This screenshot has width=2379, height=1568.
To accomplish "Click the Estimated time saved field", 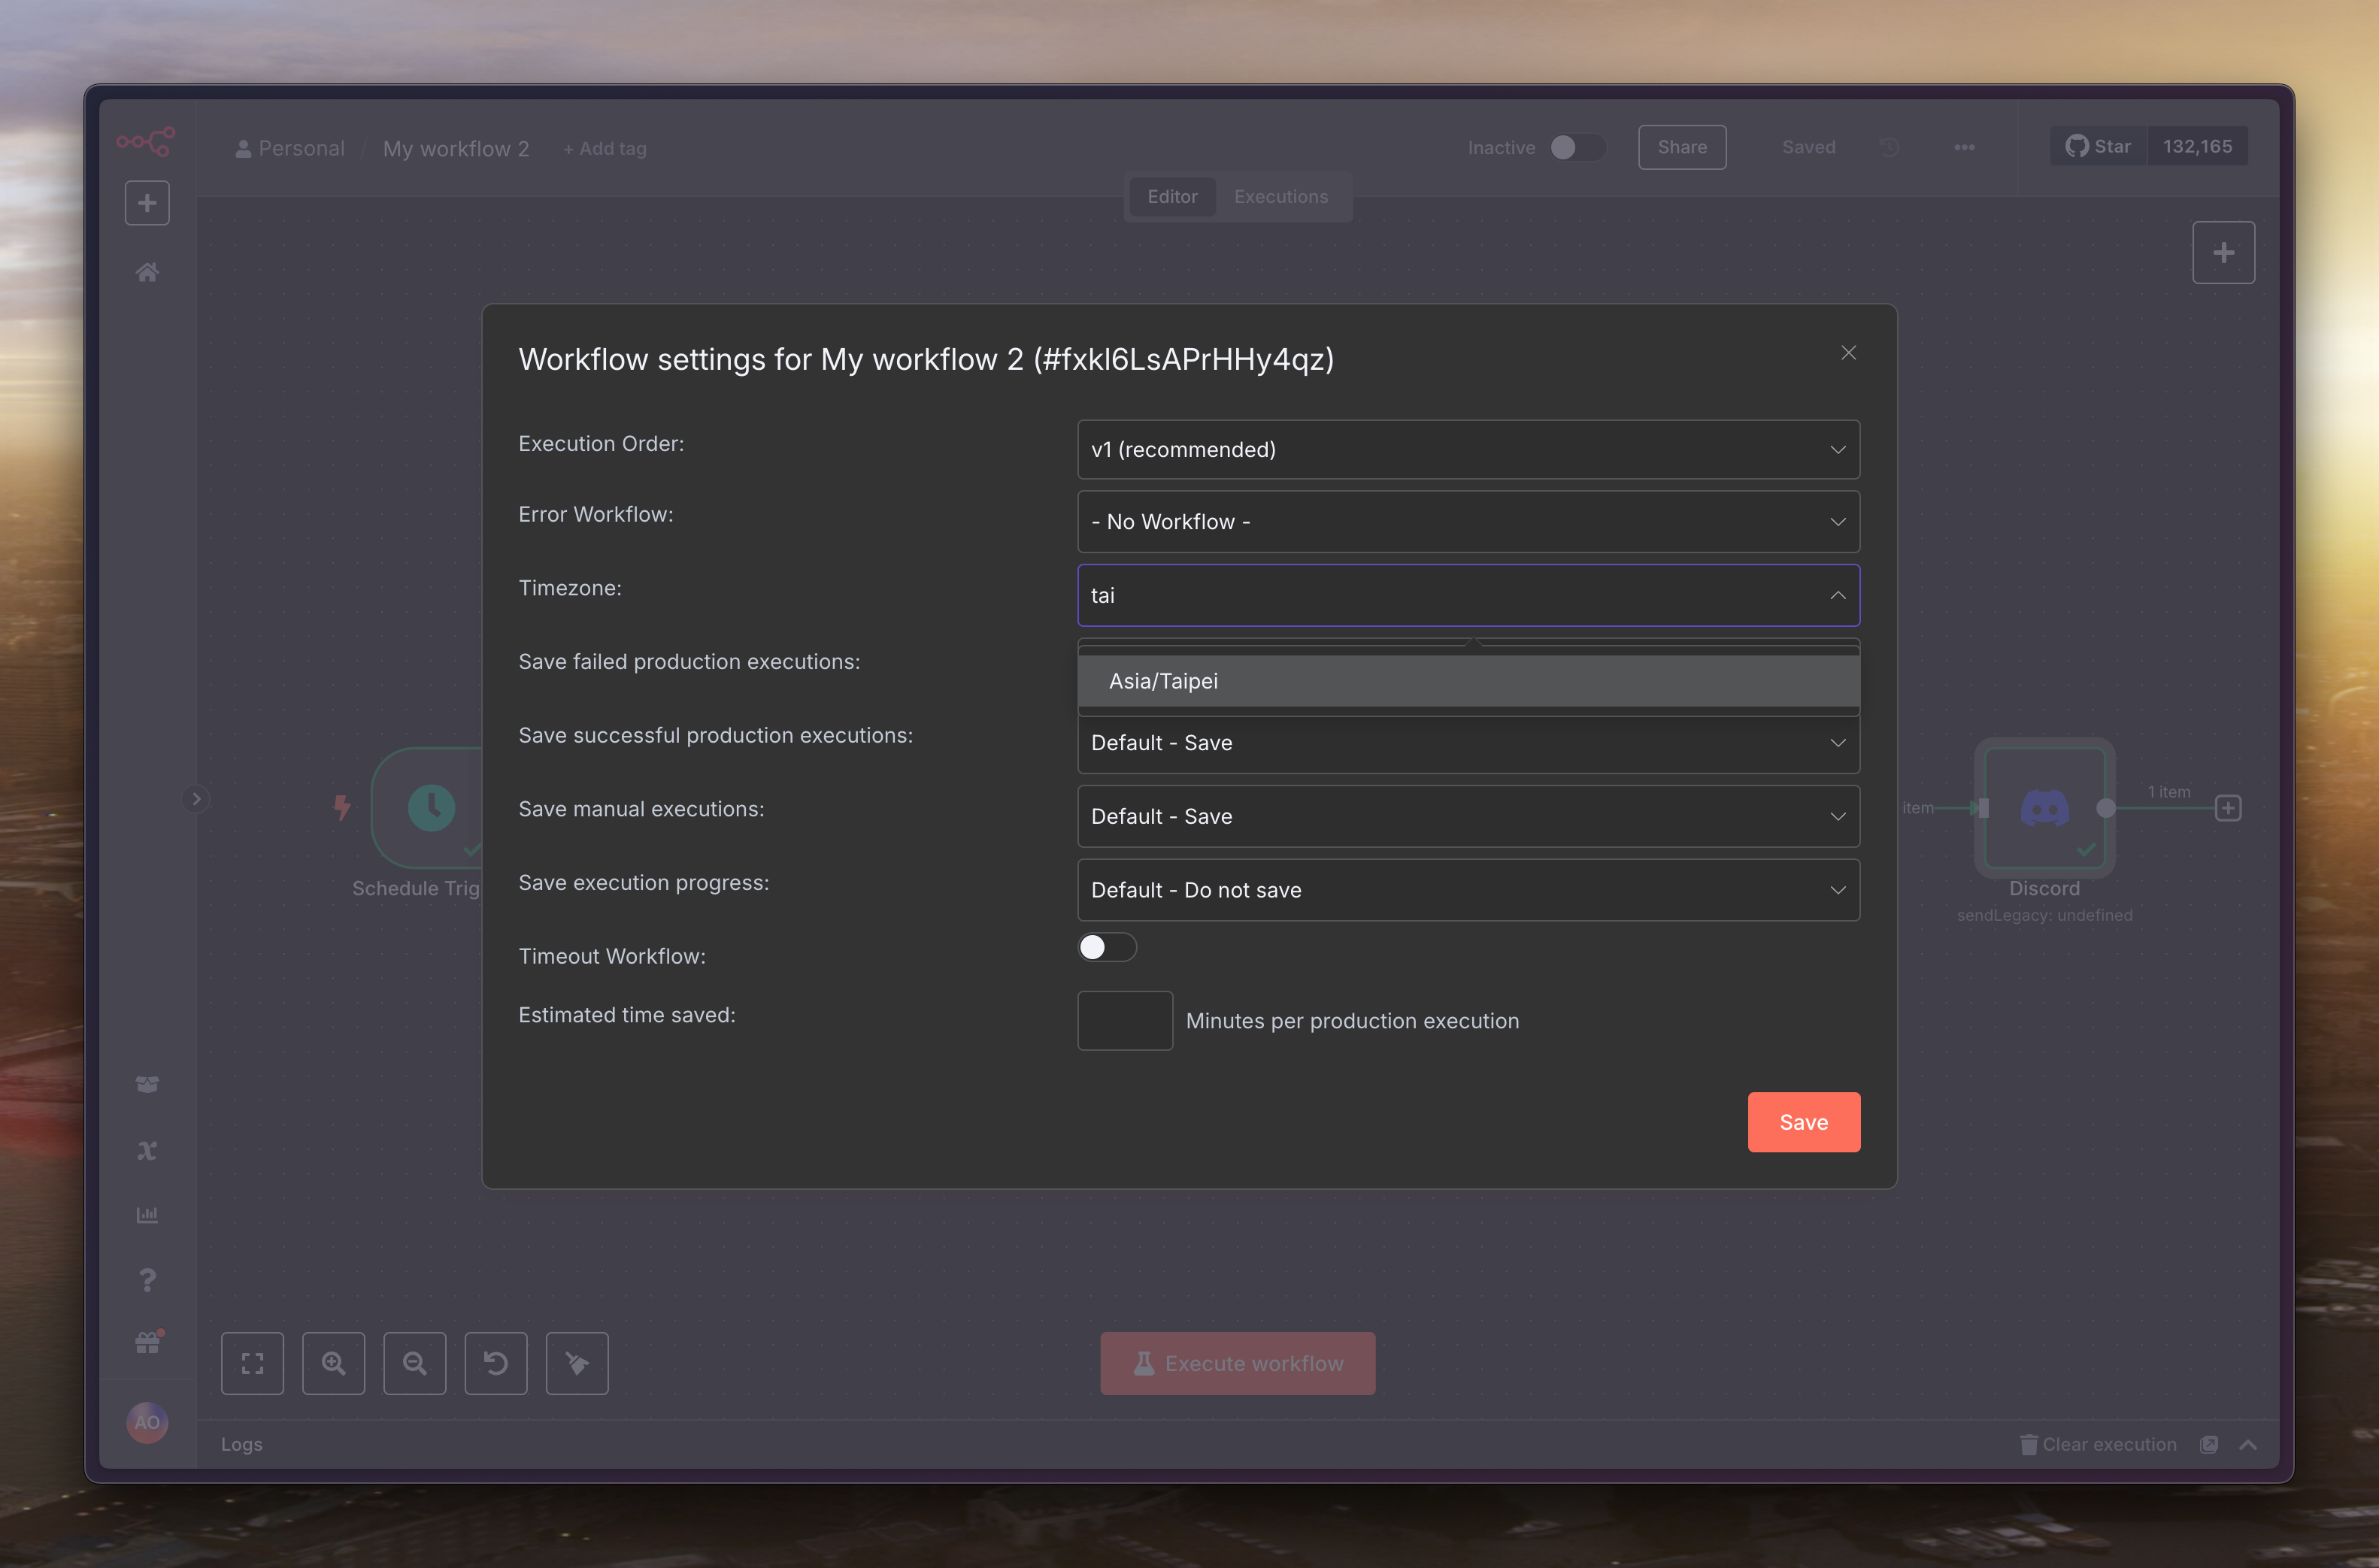I will pos(1124,1021).
